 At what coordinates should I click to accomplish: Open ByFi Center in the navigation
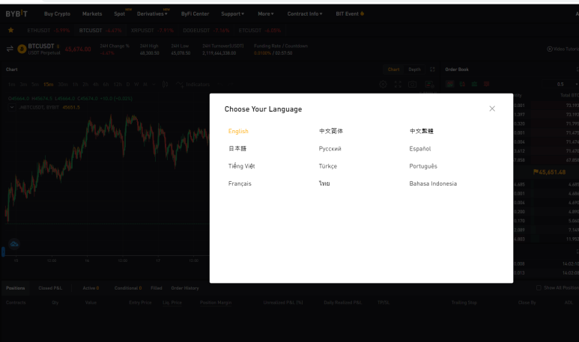tap(195, 13)
